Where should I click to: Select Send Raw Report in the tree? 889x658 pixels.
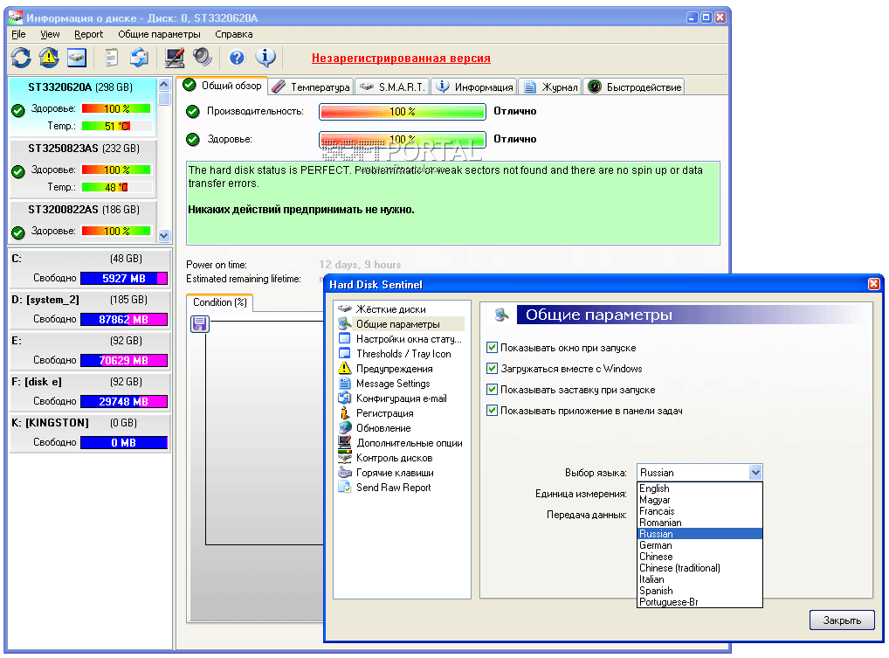click(393, 488)
